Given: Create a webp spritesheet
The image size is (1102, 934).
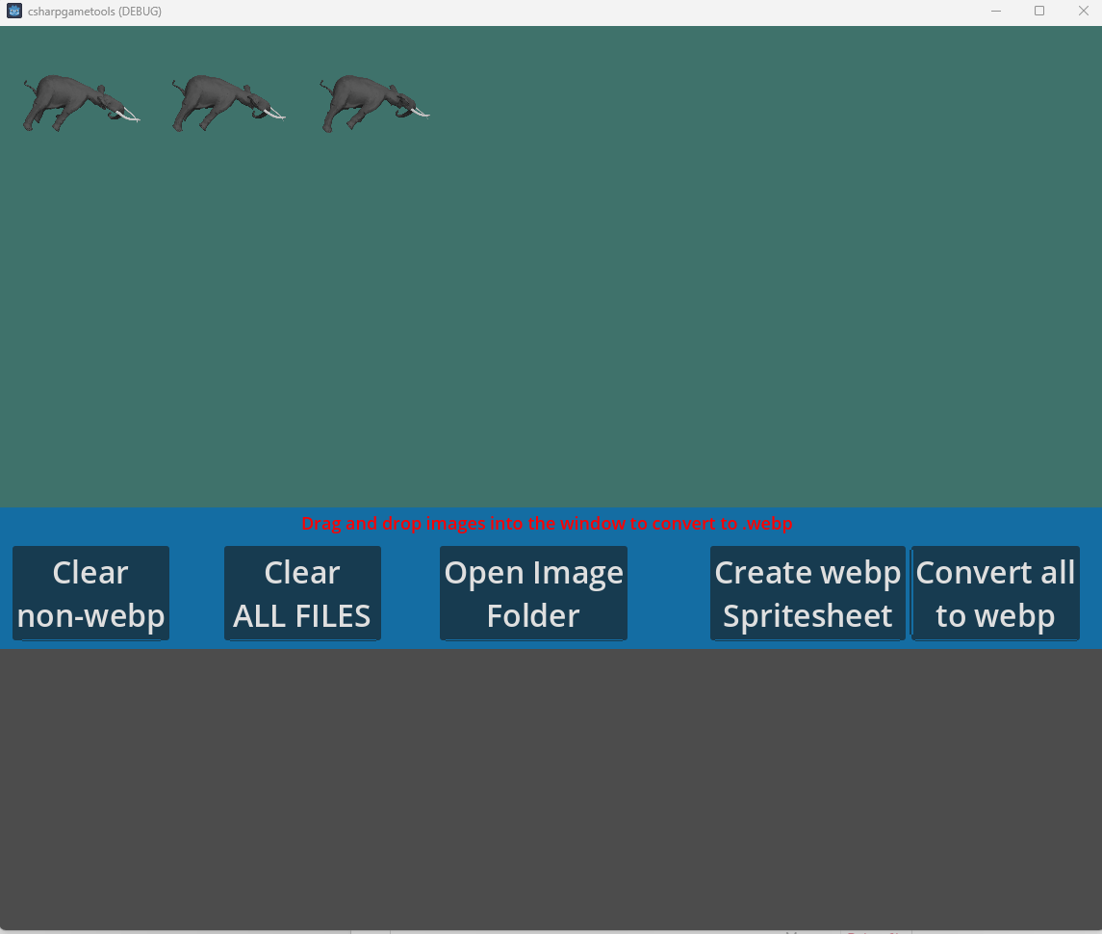Looking at the screenshot, I should click(x=807, y=593).
